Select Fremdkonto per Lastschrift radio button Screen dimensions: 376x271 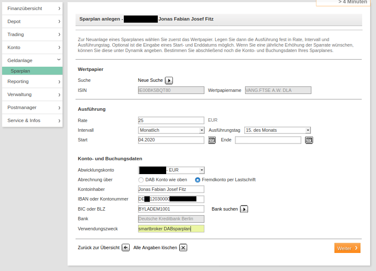pyautogui.click(x=198, y=180)
